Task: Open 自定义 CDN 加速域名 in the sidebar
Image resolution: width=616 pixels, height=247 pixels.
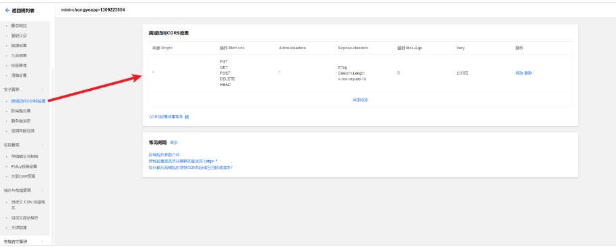Action: (x=29, y=205)
